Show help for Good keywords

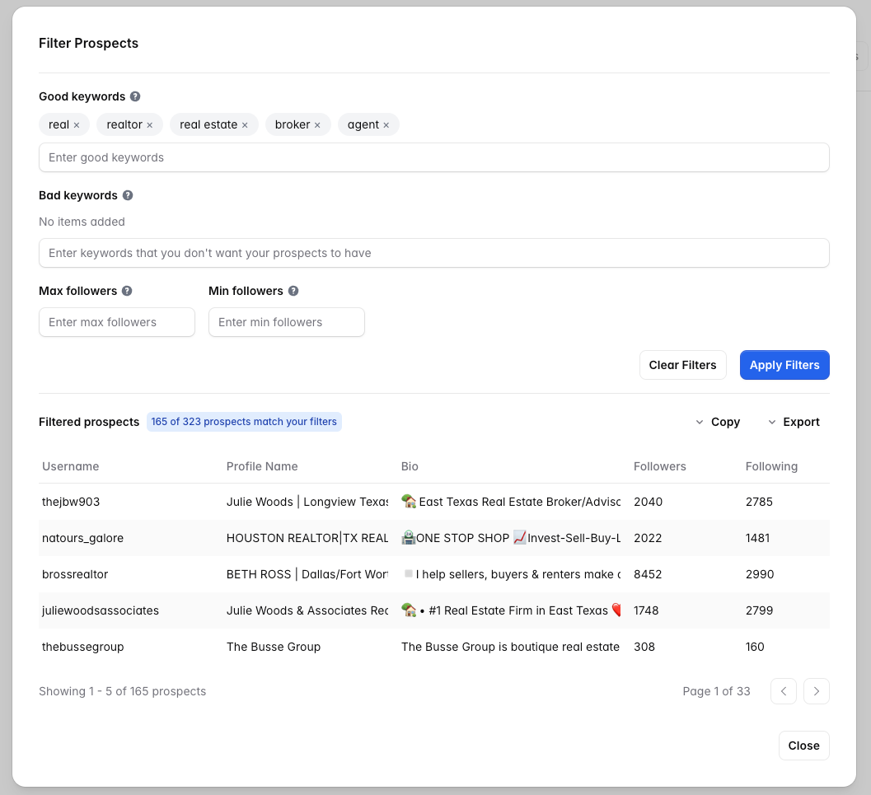point(135,96)
